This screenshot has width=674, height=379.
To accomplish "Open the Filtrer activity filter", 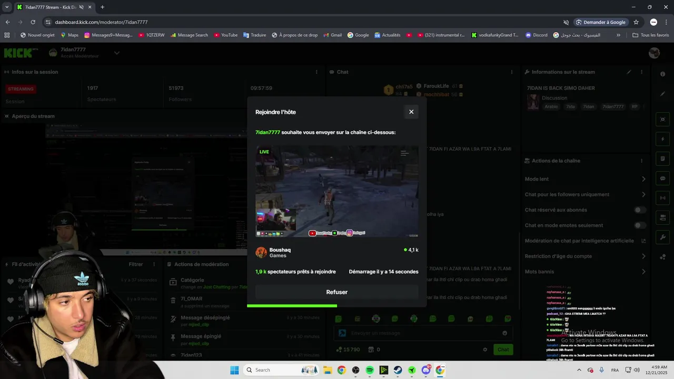I will click(x=136, y=264).
